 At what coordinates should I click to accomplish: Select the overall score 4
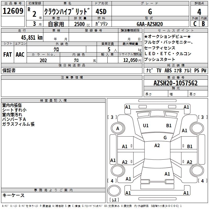click(199, 12)
